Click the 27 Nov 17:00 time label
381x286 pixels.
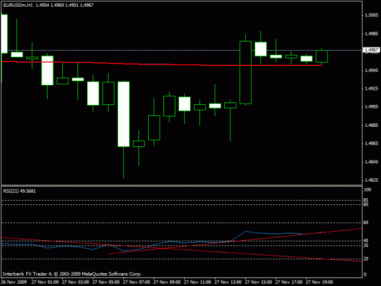click(289, 282)
